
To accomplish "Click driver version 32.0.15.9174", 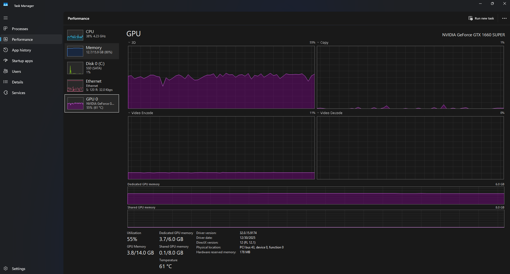I will (x=248, y=233).
